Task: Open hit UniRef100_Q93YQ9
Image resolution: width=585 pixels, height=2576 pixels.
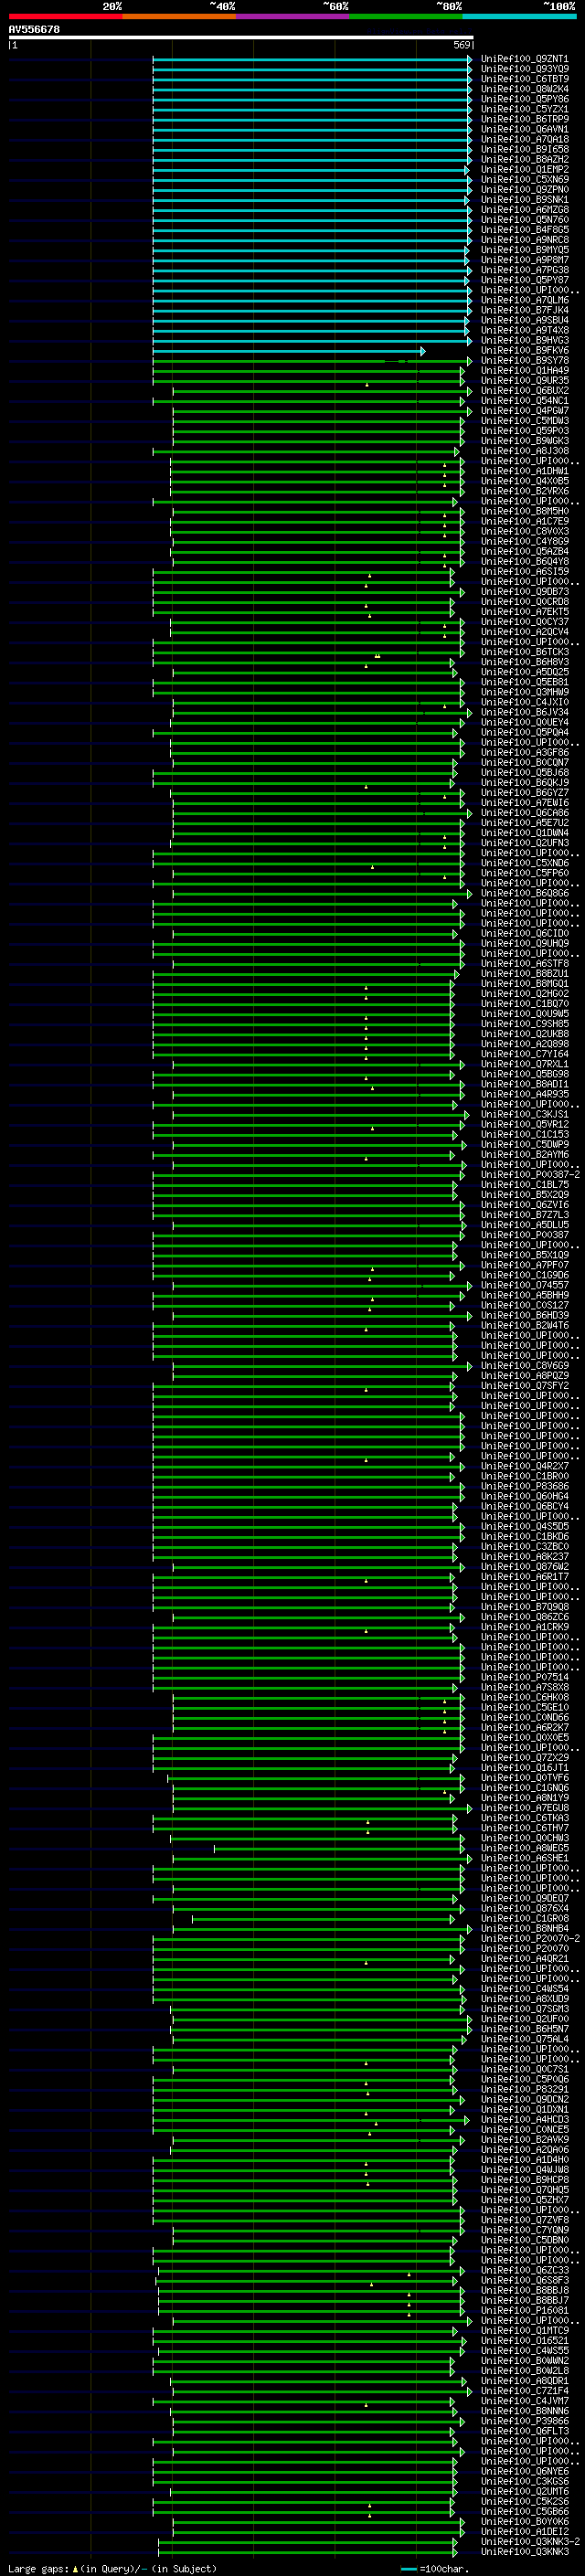Action: pos(525,69)
